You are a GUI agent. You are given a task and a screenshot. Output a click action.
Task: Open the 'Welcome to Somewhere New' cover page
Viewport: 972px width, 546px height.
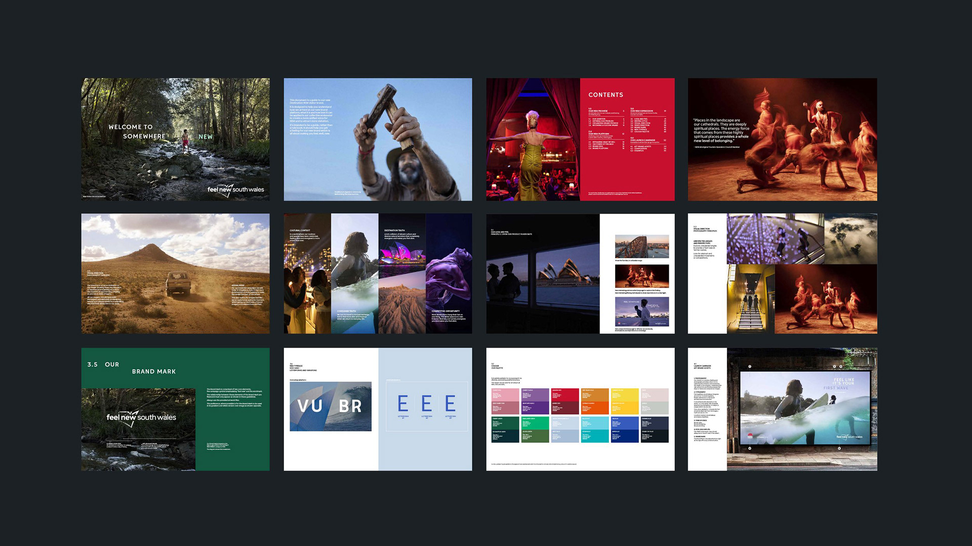[x=175, y=139]
